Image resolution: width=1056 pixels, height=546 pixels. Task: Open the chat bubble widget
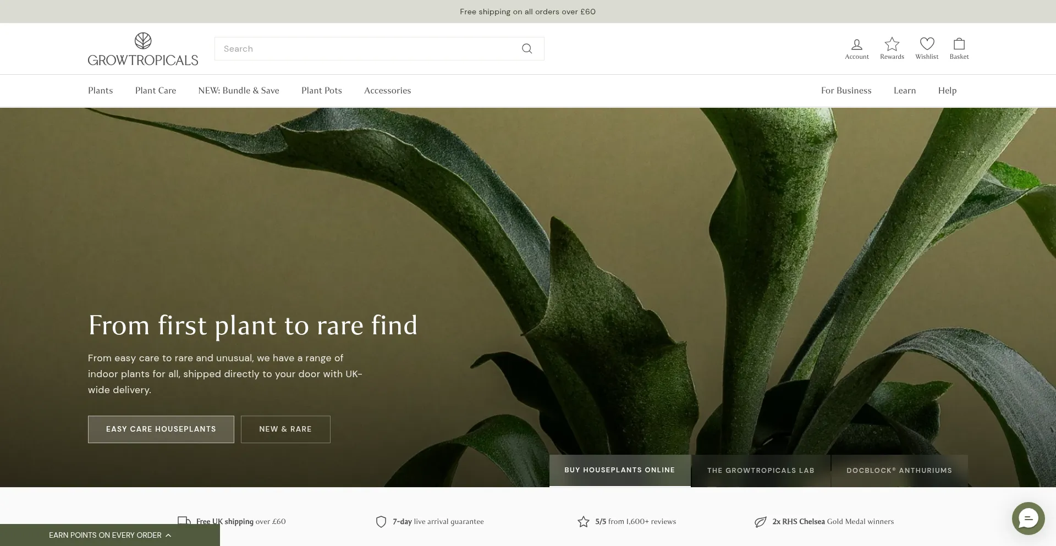[1028, 519]
